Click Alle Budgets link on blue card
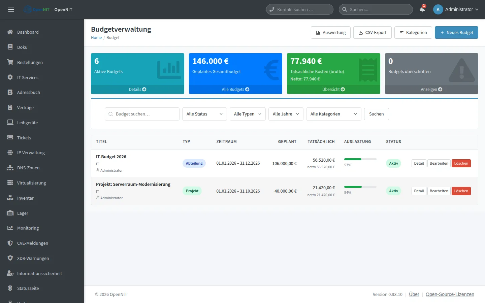Screen dimensions: 485x303 (x=235, y=89)
